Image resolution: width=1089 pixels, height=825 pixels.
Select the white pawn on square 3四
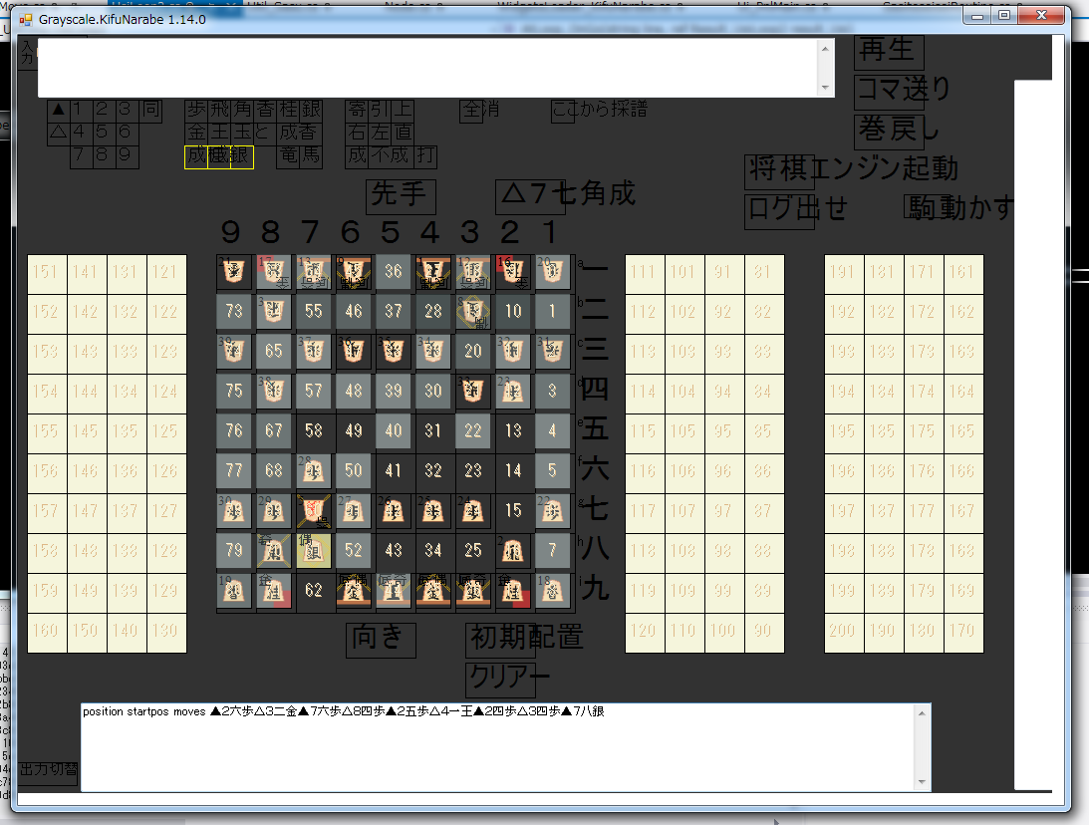pyautogui.click(x=473, y=391)
